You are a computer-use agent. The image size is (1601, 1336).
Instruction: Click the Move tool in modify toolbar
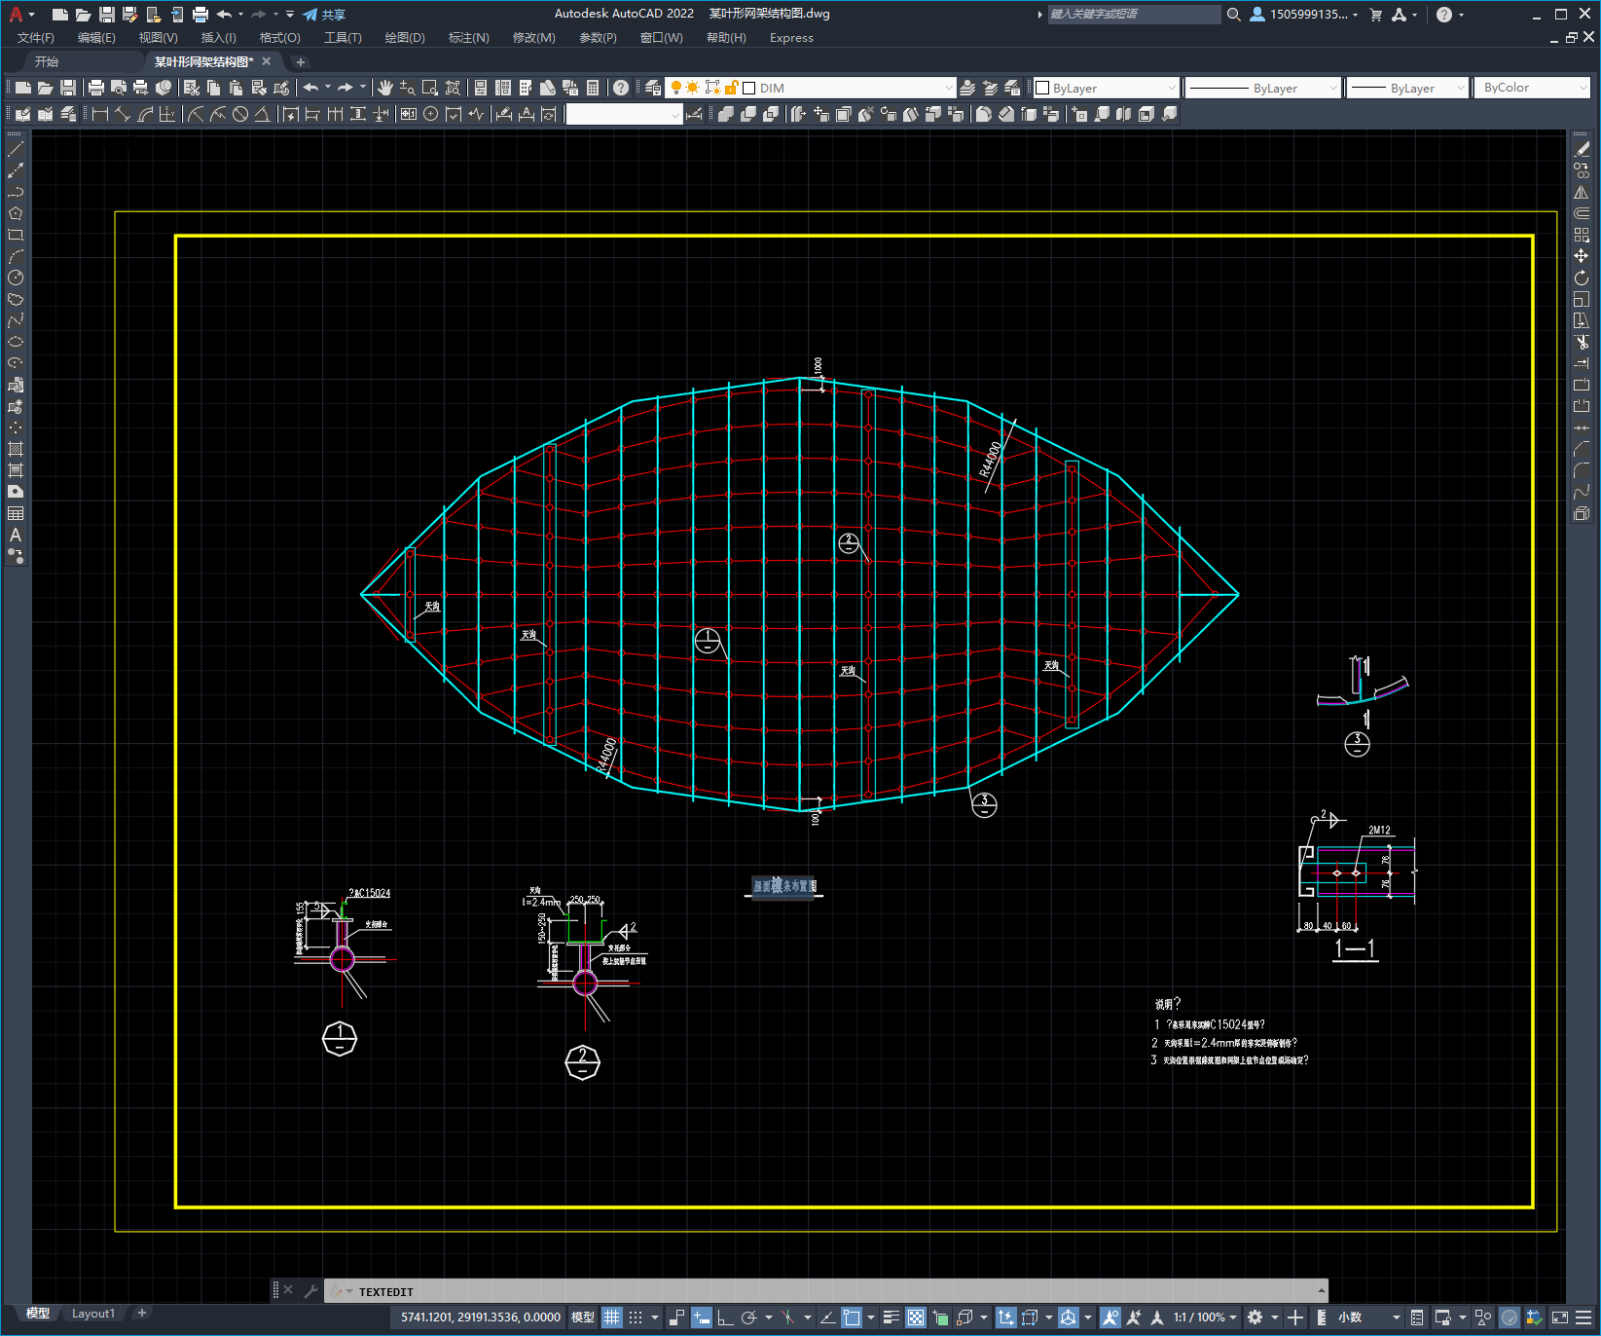click(x=1582, y=256)
